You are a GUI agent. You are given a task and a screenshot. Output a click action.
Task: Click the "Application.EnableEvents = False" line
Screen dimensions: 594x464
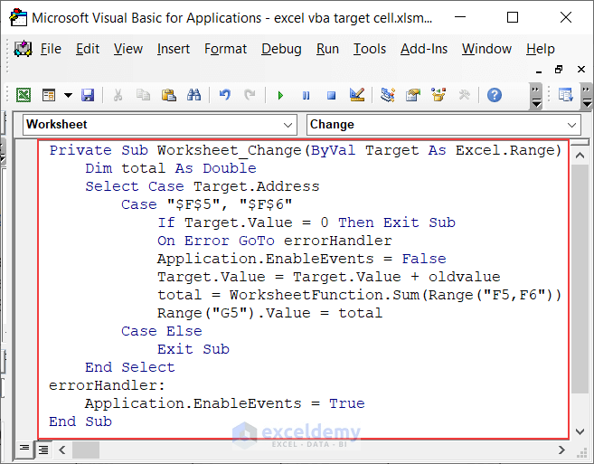click(302, 259)
